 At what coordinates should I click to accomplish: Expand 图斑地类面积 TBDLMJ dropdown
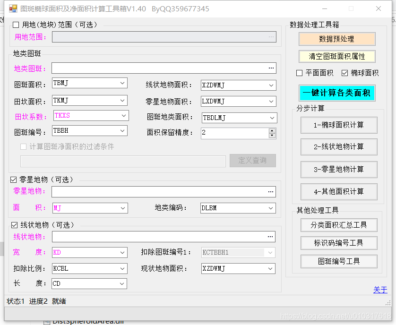coord(272,118)
